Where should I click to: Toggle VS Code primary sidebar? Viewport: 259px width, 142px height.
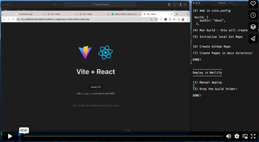point(170,4)
